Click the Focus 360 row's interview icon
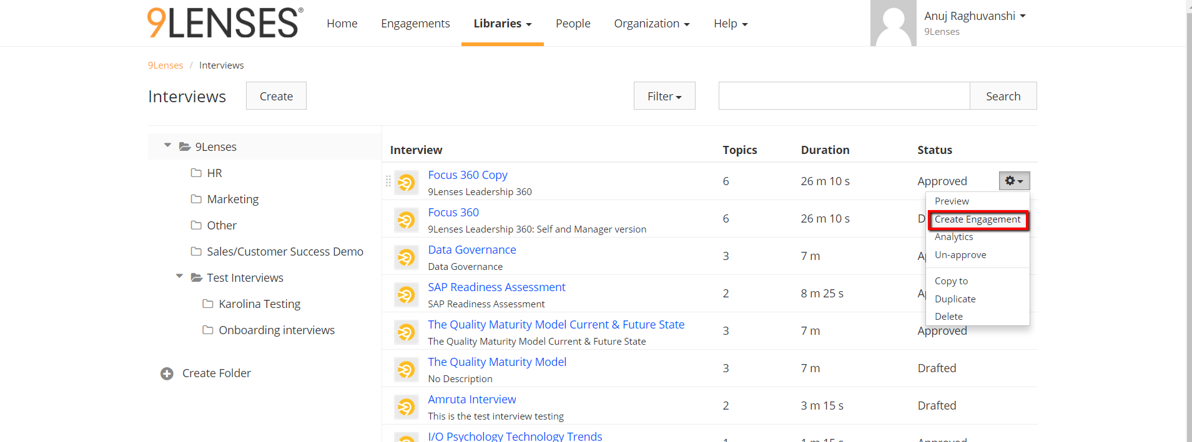Viewport: 1192px width, 442px height. click(406, 220)
